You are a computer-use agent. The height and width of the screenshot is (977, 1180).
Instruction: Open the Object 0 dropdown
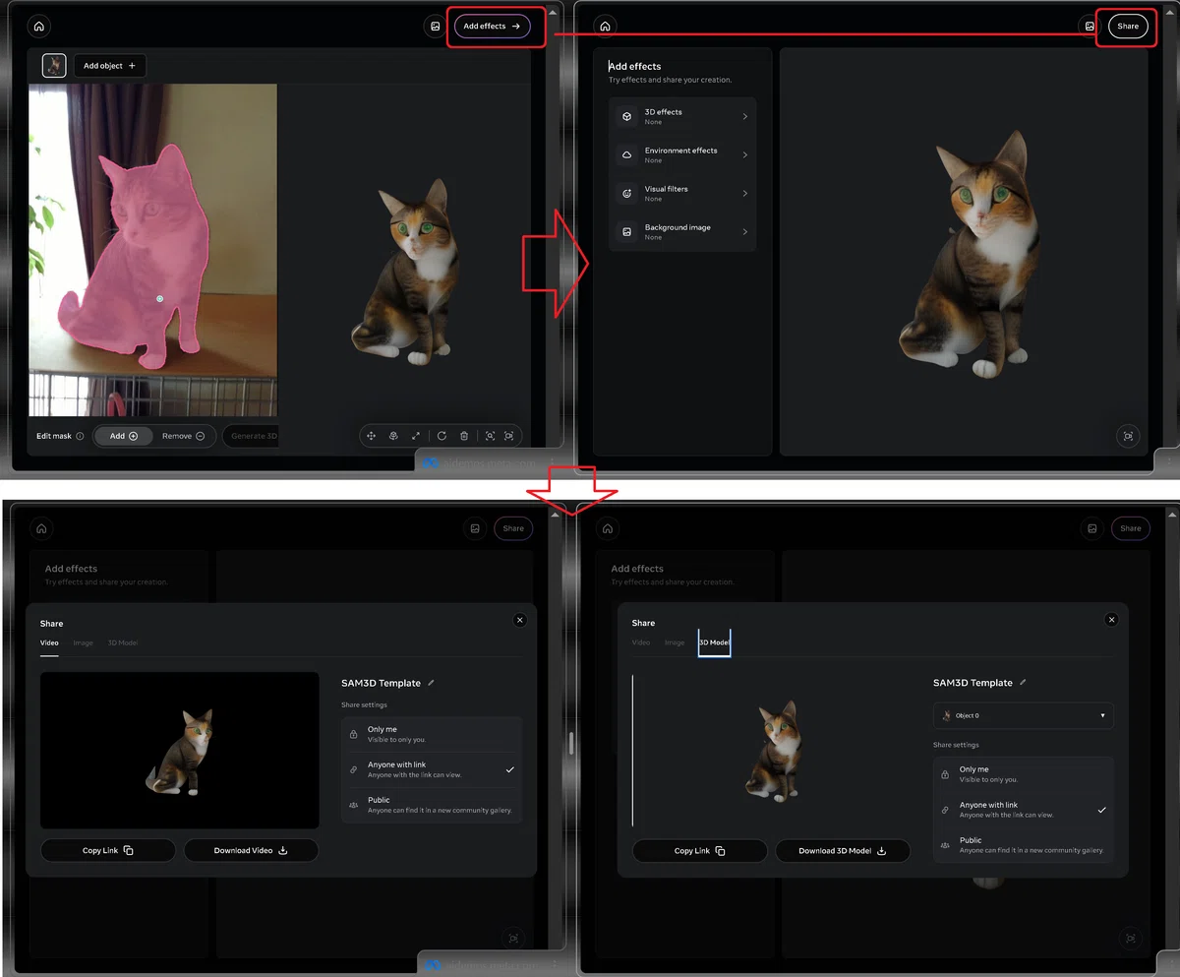coord(1023,715)
